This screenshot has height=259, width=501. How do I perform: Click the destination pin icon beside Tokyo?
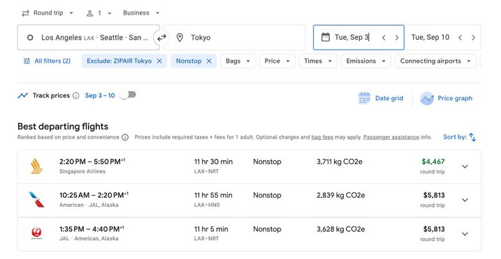(180, 38)
